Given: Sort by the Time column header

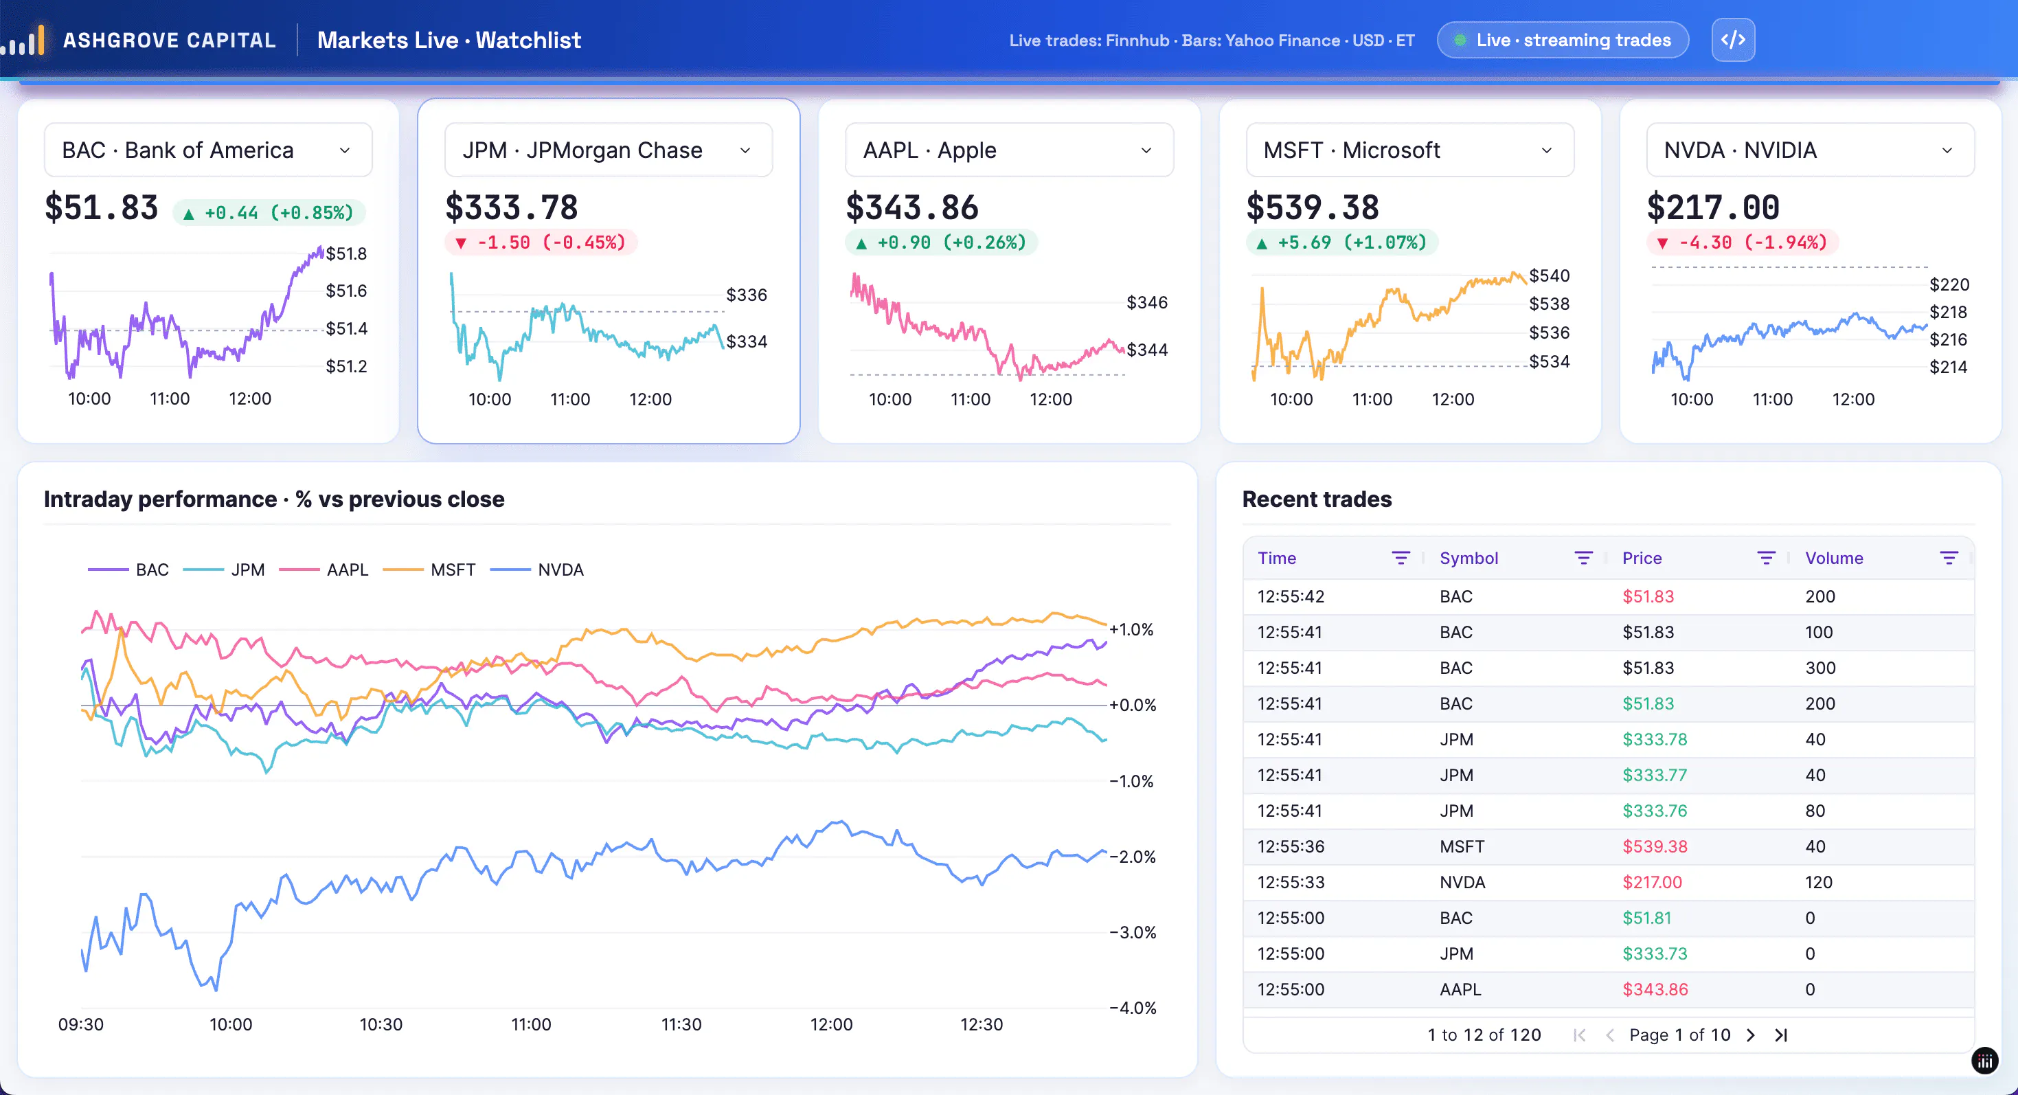Looking at the screenshot, I should (x=1277, y=558).
